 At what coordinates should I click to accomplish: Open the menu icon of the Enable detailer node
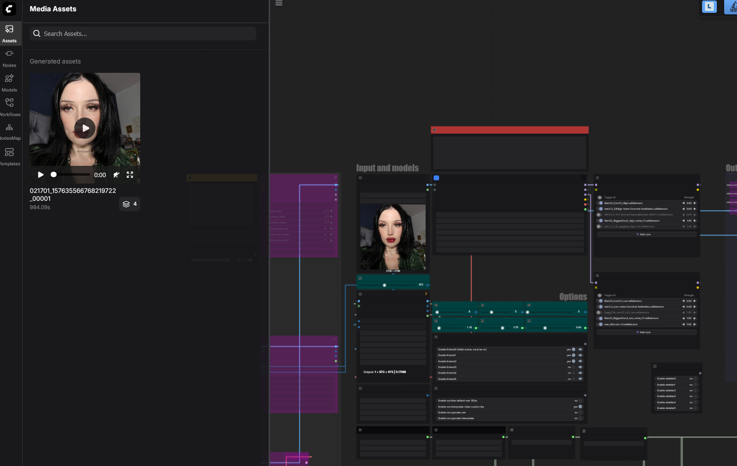(655, 366)
